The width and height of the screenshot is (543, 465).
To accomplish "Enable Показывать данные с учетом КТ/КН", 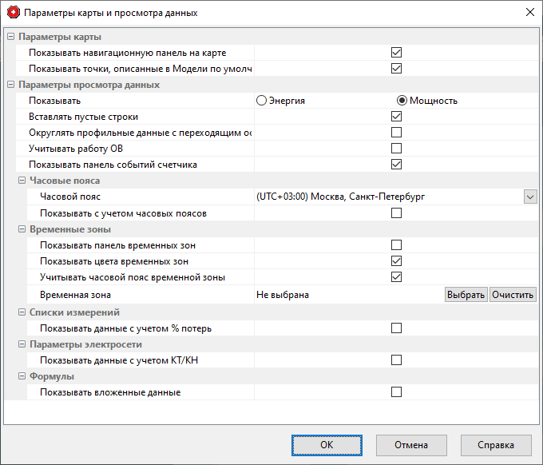I will [396, 360].
